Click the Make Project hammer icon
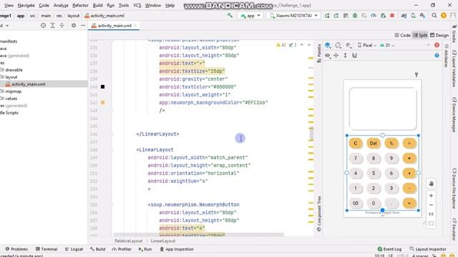This screenshot has width=458, height=257. pyautogui.click(x=230, y=16)
